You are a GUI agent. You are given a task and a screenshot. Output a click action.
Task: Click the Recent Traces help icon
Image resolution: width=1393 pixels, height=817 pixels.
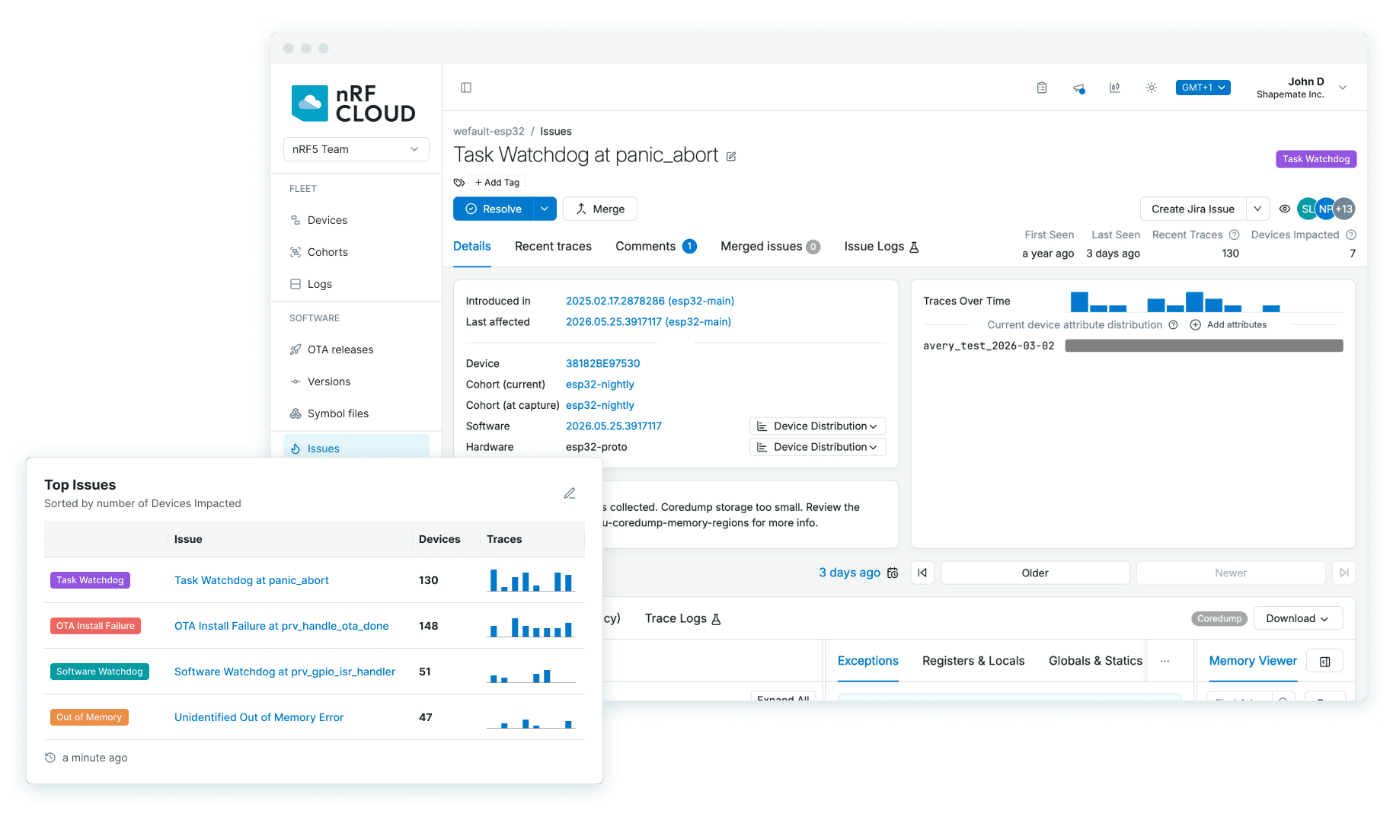(x=1235, y=235)
